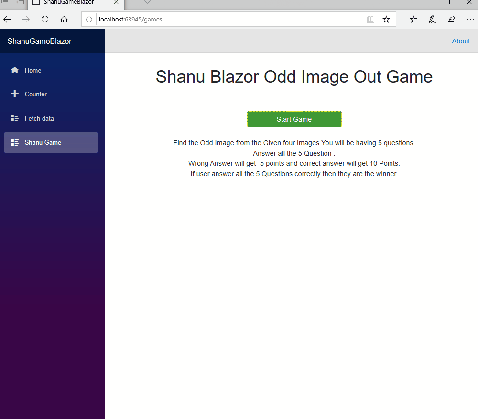Click the site info icon in address bar

click(89, 20)
